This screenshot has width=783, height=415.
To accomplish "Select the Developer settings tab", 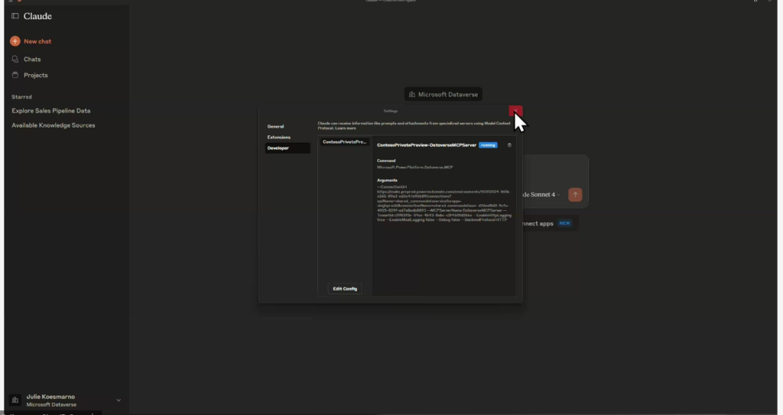I will (288, 148).
